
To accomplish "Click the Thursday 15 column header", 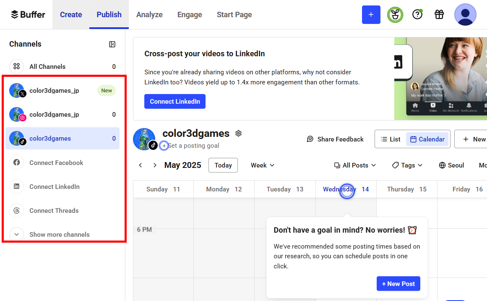I will point(407,189).
